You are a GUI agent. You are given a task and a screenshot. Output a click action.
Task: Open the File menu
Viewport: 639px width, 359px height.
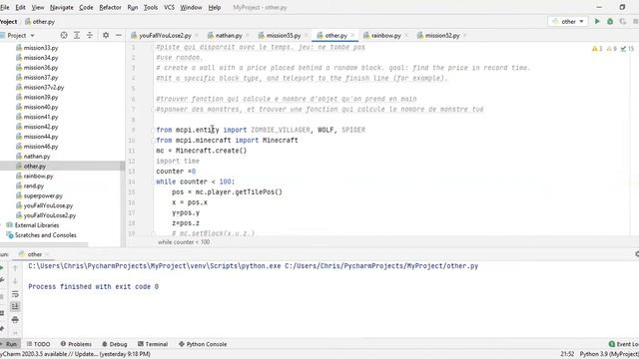[4, 7]
